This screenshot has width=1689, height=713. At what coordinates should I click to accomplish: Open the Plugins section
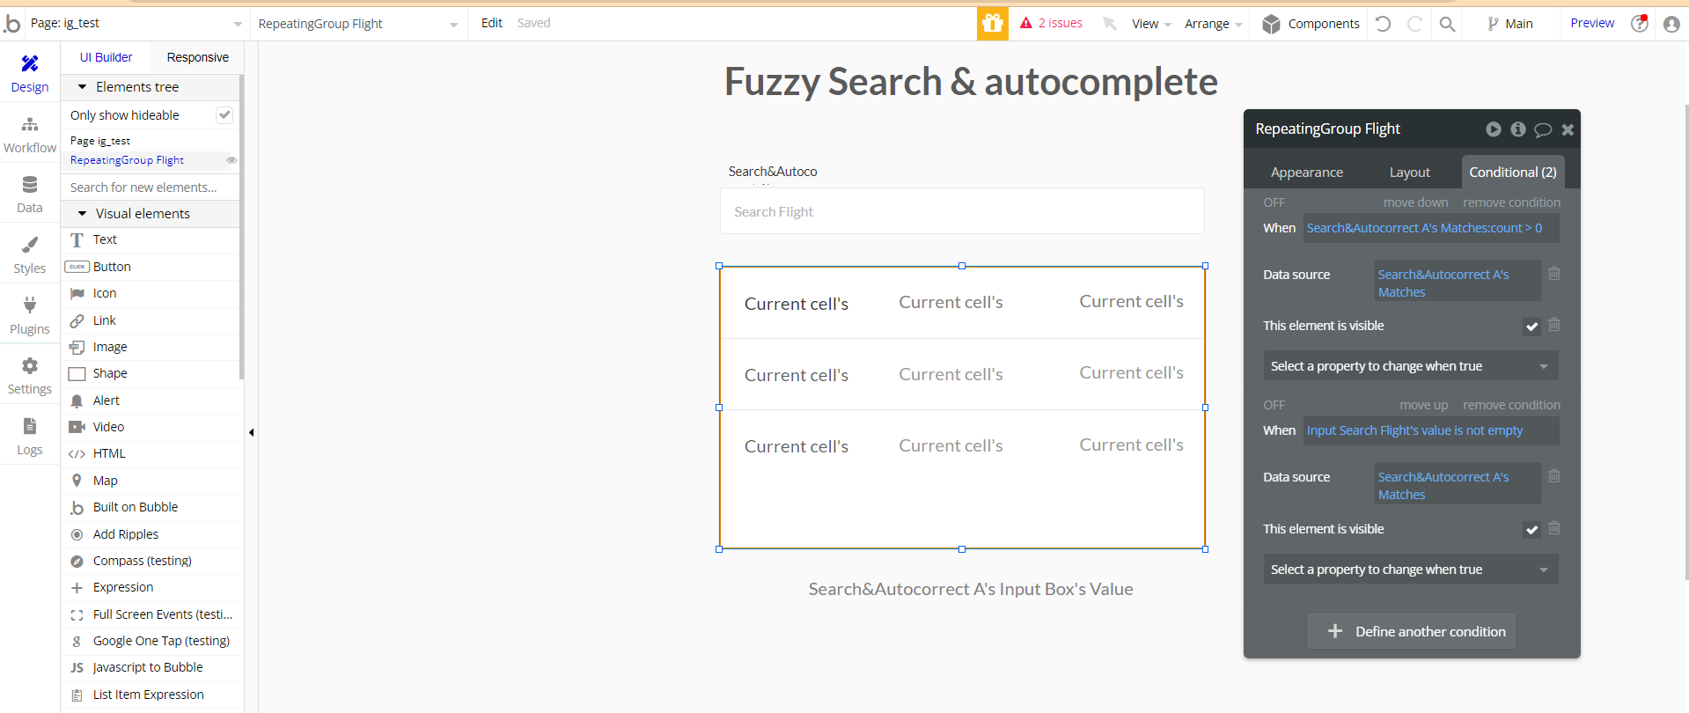pyautogui.click(x=30, y=315)
